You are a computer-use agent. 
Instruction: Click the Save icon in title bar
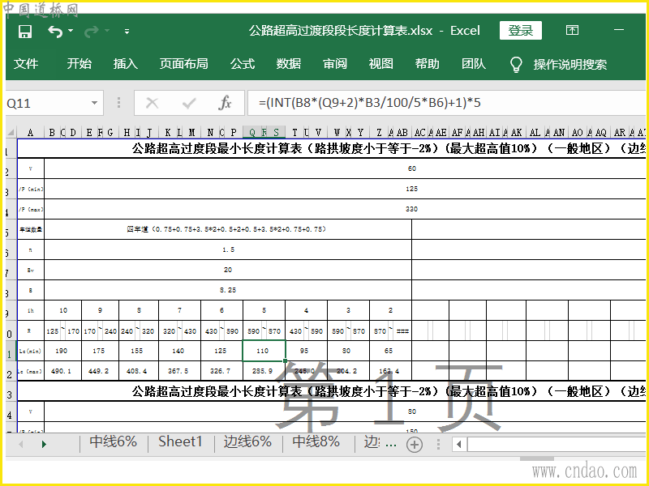(x=25, y=32)
